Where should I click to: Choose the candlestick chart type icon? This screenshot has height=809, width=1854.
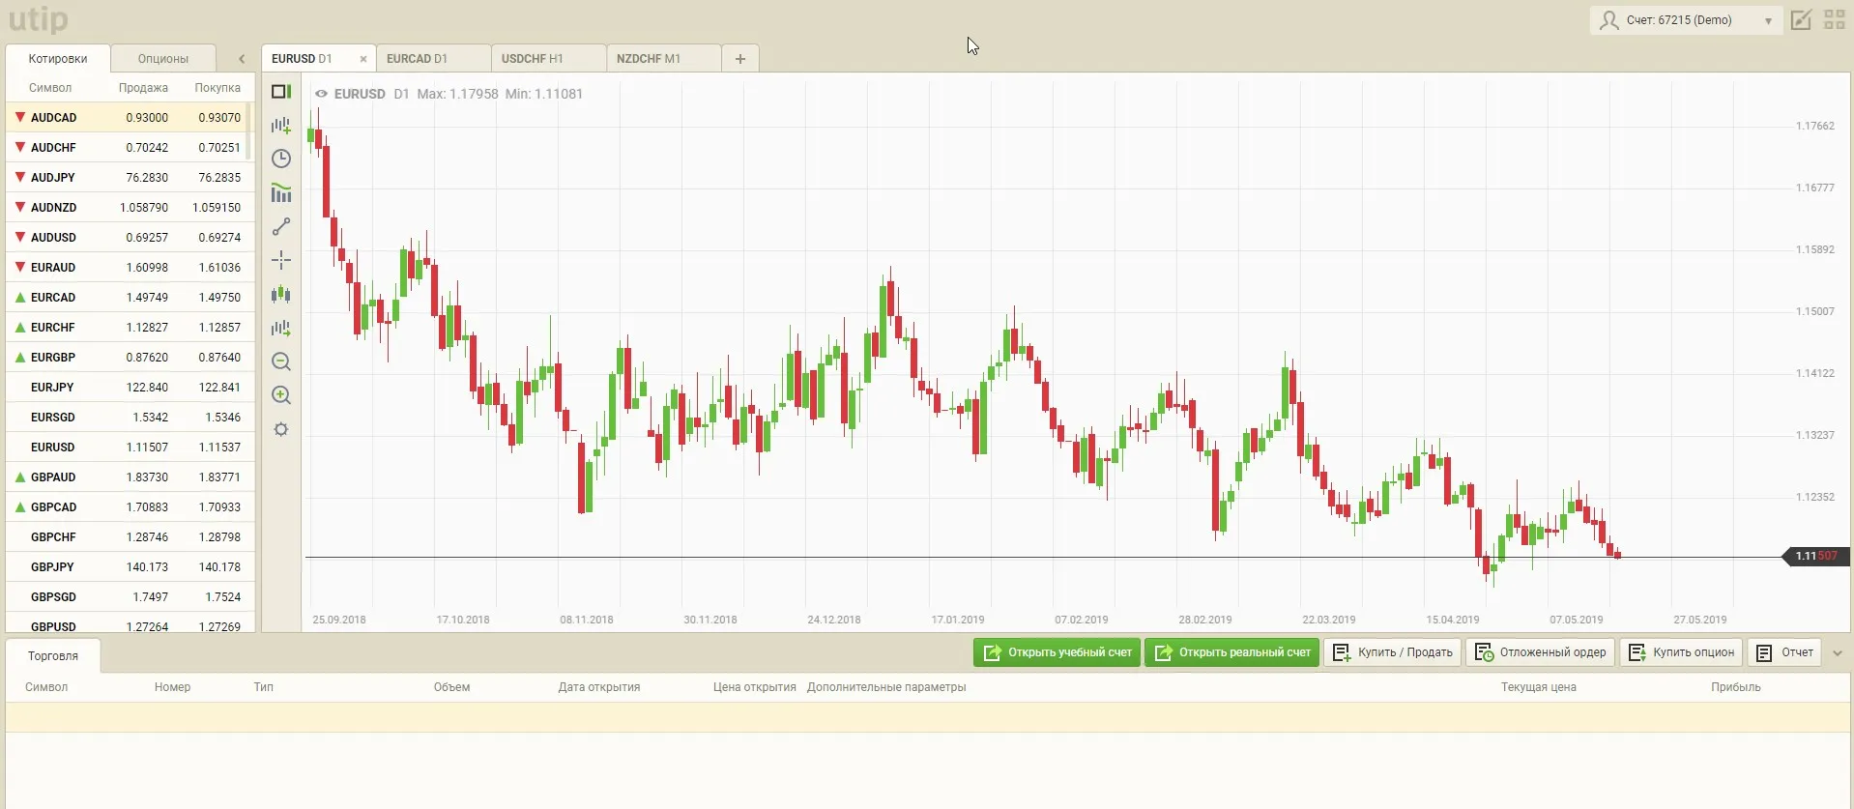(281, 295)
